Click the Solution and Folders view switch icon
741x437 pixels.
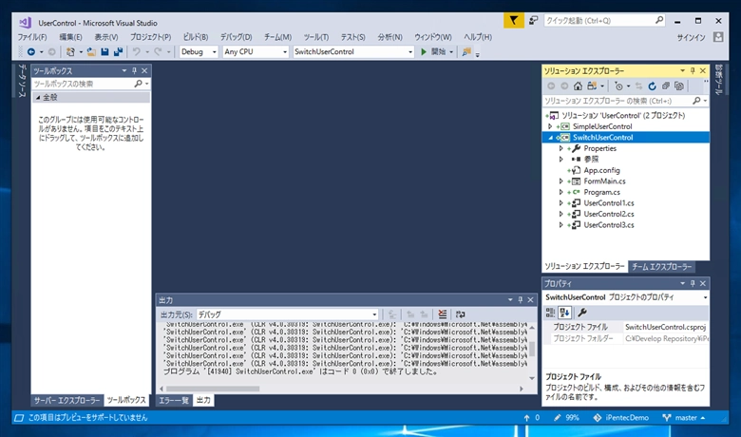pyautogui.click(x=592, y=86)
